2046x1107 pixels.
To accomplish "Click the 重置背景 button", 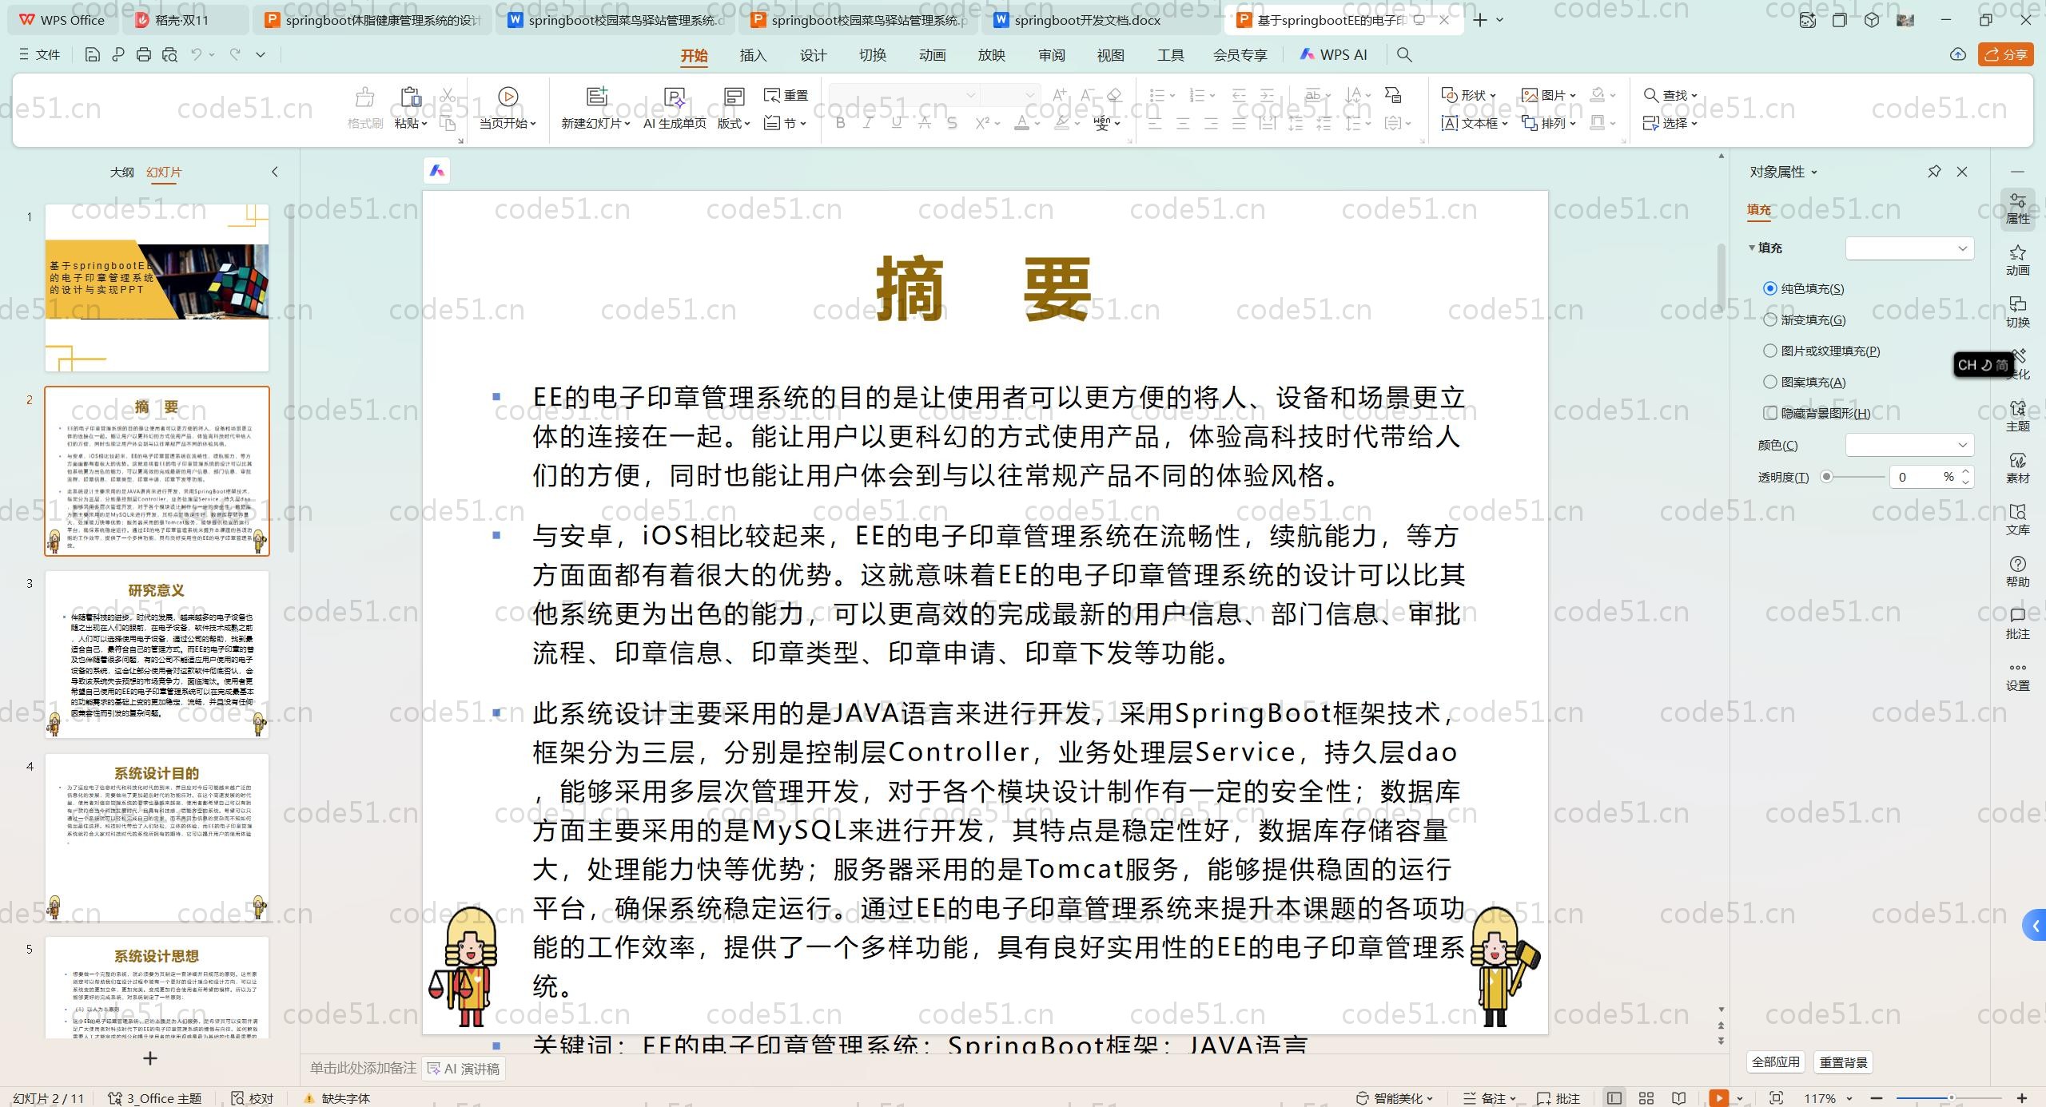I will click(1843, 1062).
